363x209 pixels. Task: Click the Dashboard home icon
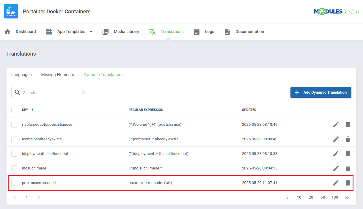click(8, 32)
